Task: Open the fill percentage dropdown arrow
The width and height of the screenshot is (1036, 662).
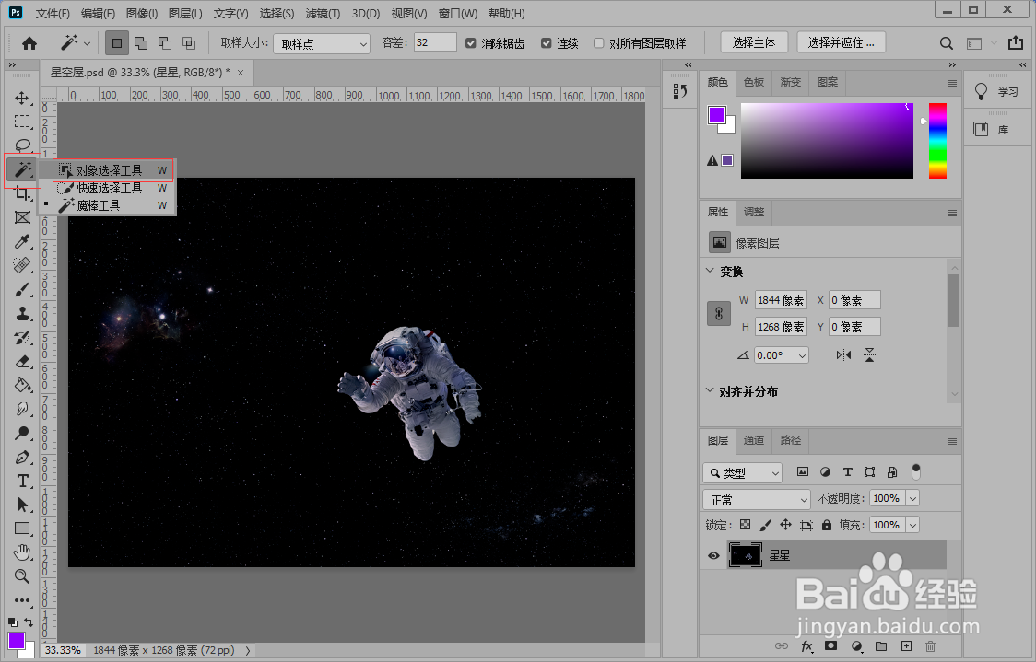Action: pyautogui.click(x=912, y=526)
